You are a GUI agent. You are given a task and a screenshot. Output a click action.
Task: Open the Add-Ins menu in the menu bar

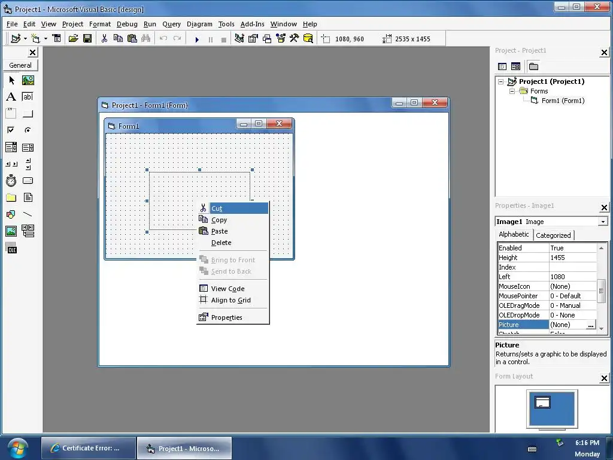coord(252,24)
